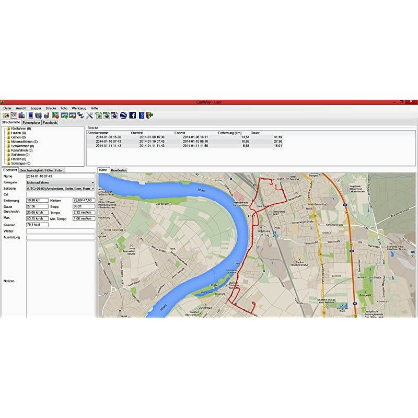Click the blue GPS logger toolbar icon
The height and width of the screenshot is (418, 418).
(30, 114)
